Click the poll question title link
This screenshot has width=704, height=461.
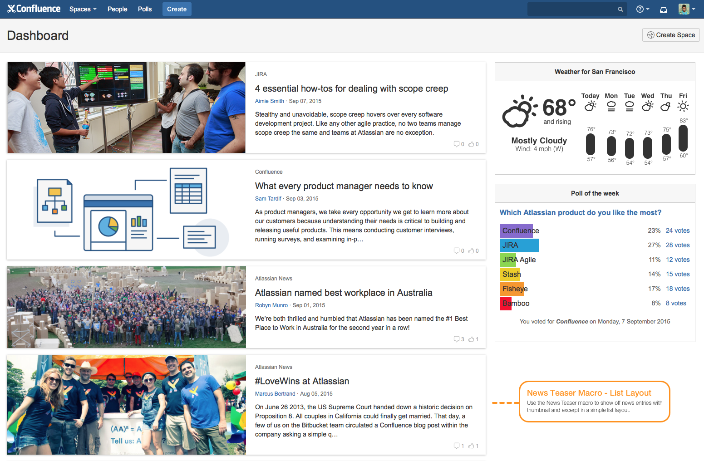point(581,212)
